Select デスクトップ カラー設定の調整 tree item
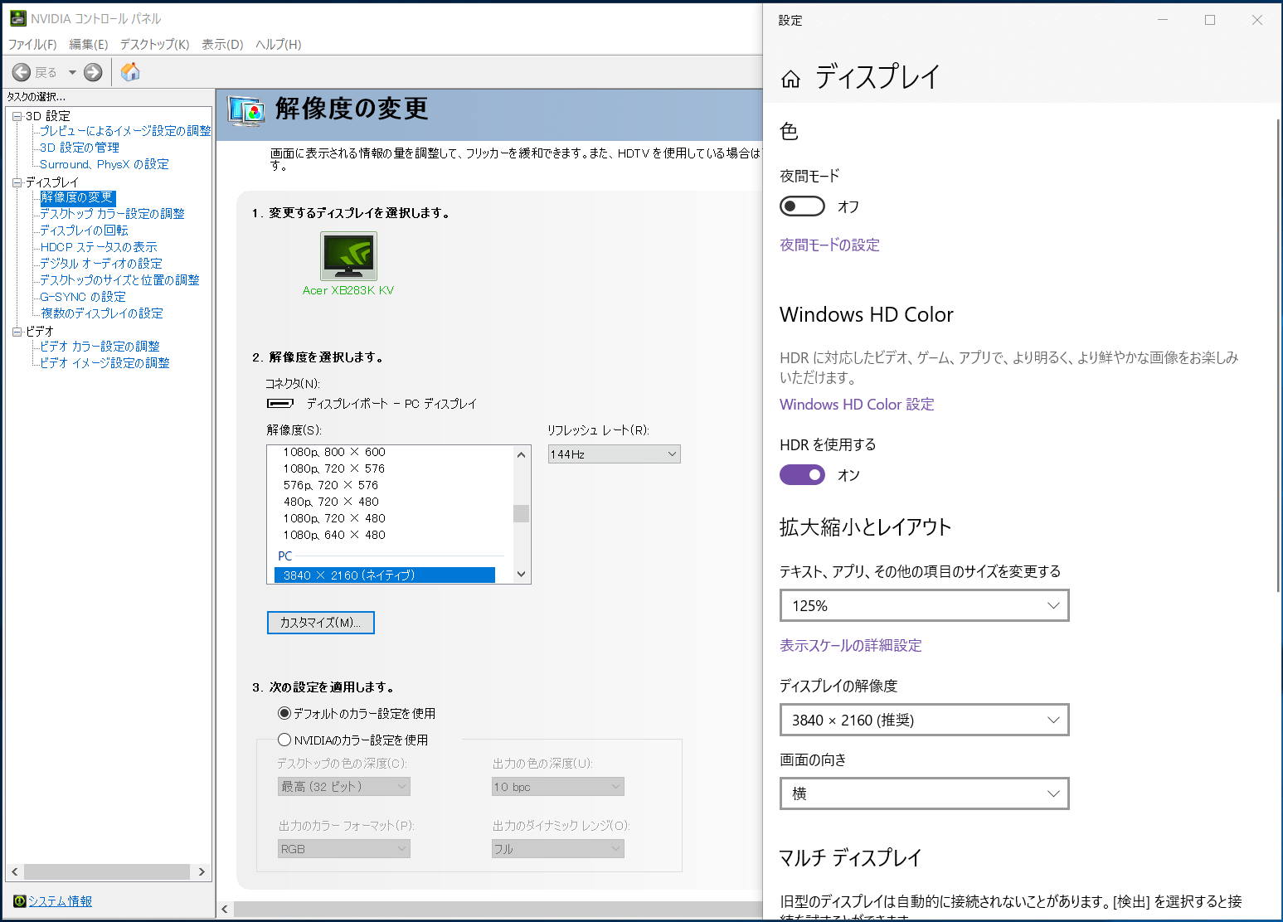1283x922 pixels. pyautogui.click(x=112, y=214)
